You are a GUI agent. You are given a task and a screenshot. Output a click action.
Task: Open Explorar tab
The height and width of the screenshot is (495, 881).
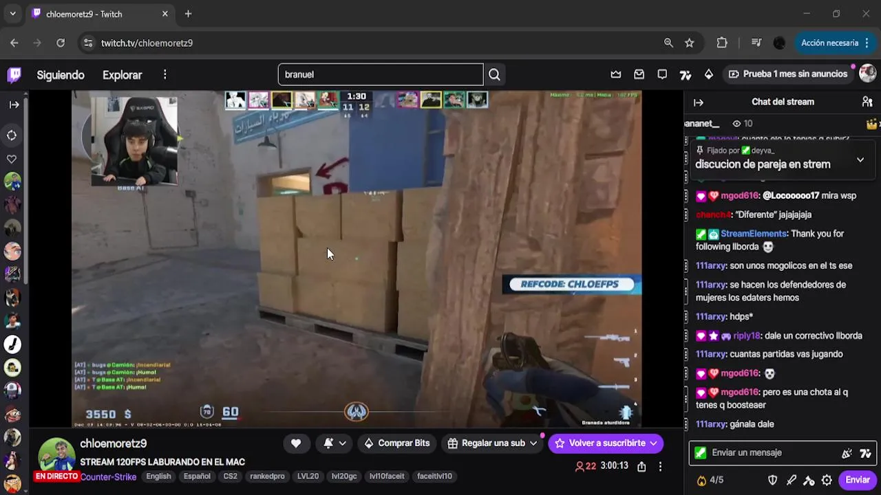[122, 75]
